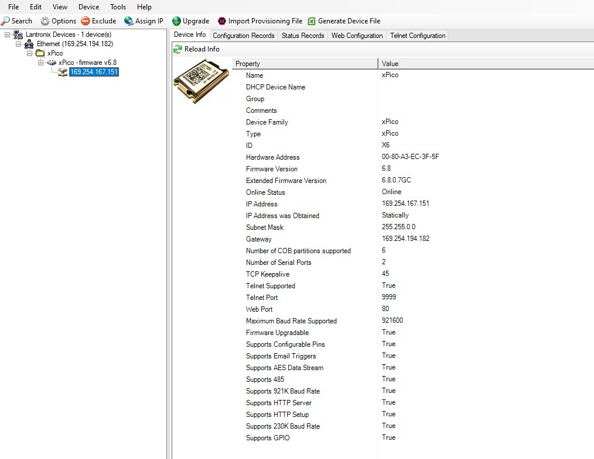Select Number of Serial Ports property
Screen dimensions: 594x459
point(278,263)
